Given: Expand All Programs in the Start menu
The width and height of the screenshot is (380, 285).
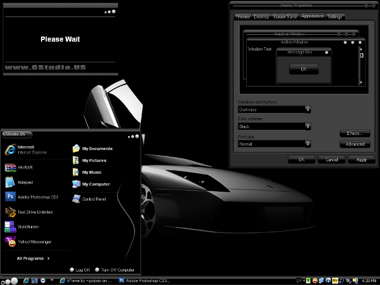Looking at the screenshot, I should [33, 259].
